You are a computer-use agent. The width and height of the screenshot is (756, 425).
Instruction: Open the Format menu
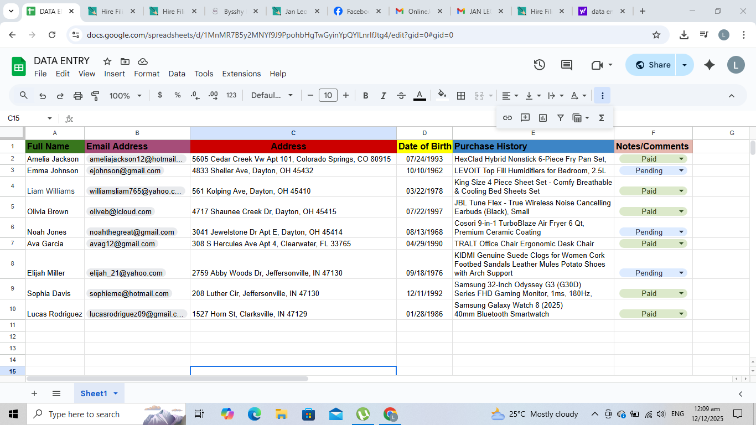[x=147, y=74]
